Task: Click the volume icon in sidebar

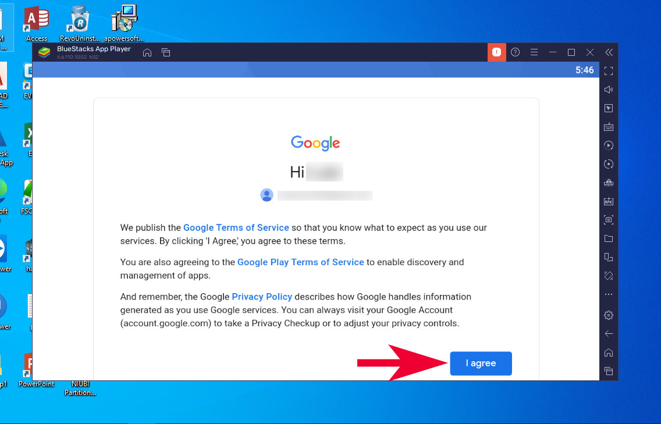Action: tap(608, 90)
